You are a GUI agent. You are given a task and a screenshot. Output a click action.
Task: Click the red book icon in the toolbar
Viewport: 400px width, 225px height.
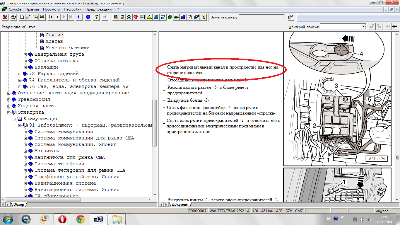136,17
